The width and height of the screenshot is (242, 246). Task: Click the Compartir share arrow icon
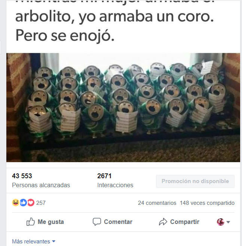(x=163, y=222)
